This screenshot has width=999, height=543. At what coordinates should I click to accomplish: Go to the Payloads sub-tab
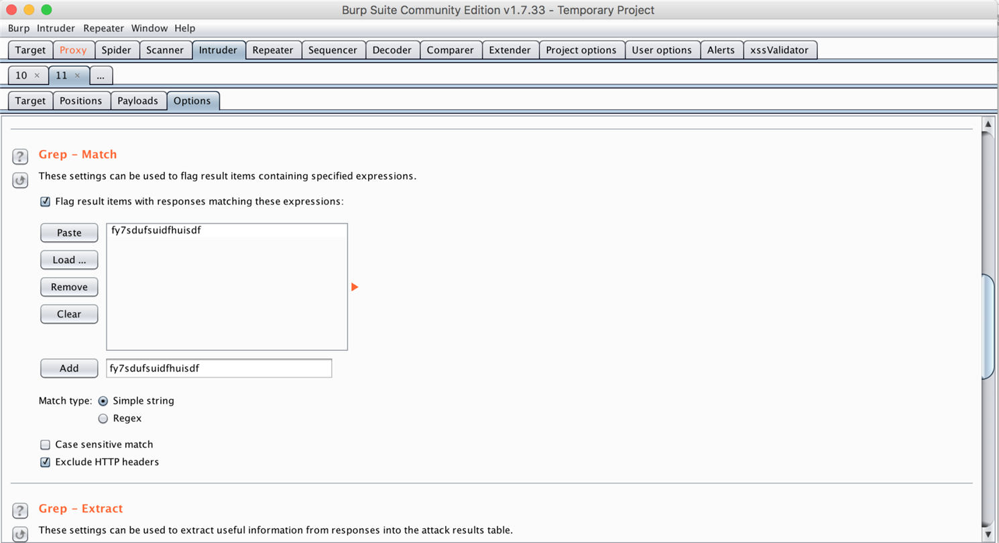[x=138, y=101]
